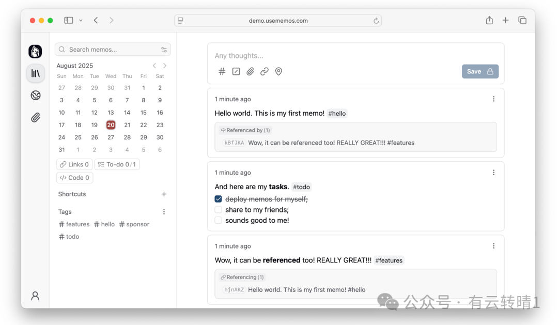Open more options on tasks memo
The height and width of the screenshot is (325, 558).
pyautogui.click(x=493, y=173)
